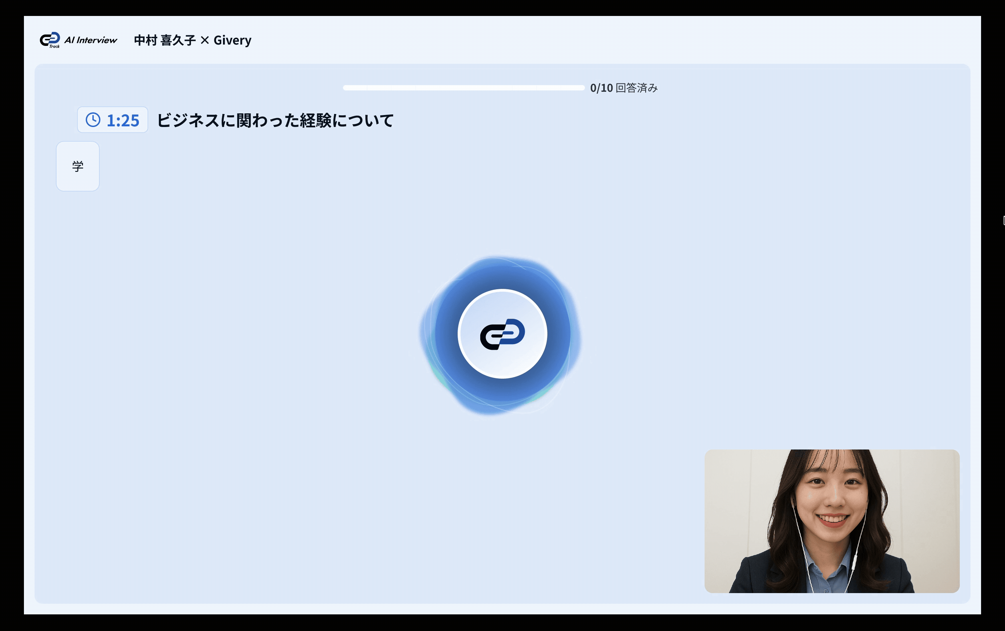The image size is (1005, 631).
Task: Click the '回答済み' label text
Action: click(x=637, y=88)
